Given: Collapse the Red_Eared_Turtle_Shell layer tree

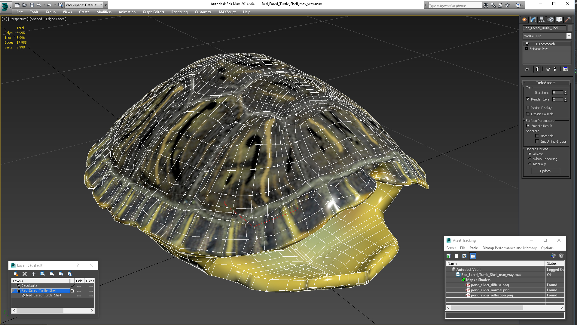Looking at the screenshot, I should tap(14, 291).
